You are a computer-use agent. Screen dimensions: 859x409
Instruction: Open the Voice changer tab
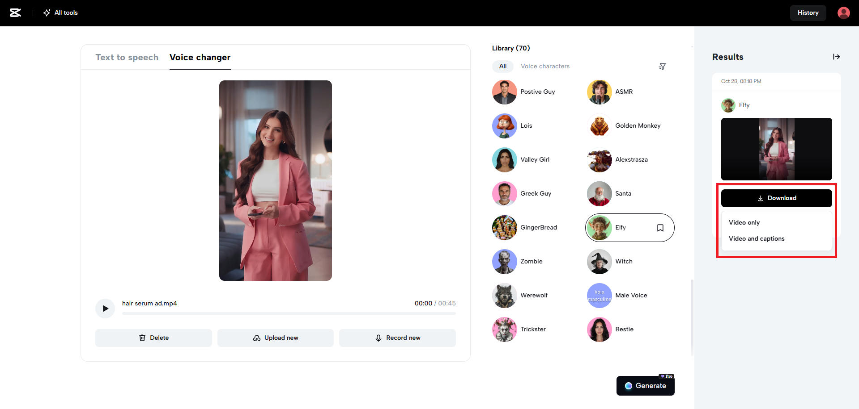point(200,57)
